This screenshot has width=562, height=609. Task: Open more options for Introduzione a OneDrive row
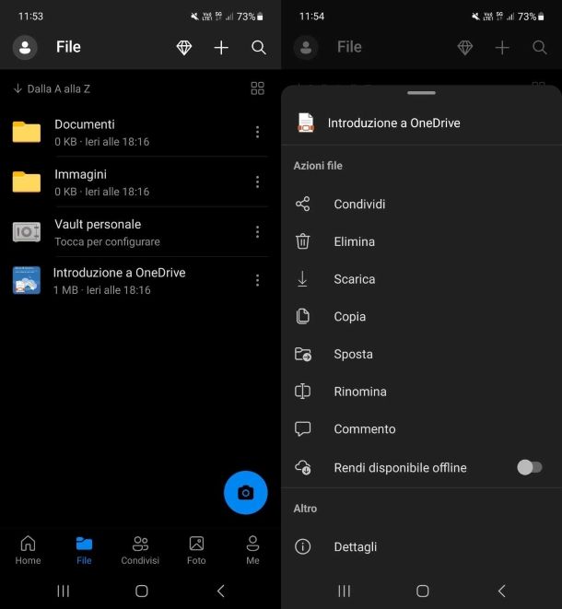click(257, 280)
